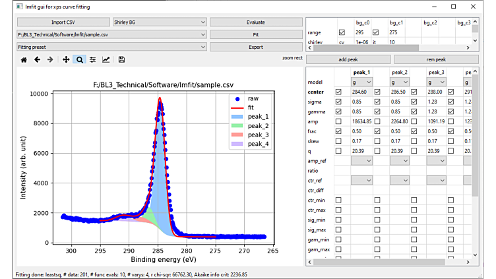Click the add peak button

348,59
